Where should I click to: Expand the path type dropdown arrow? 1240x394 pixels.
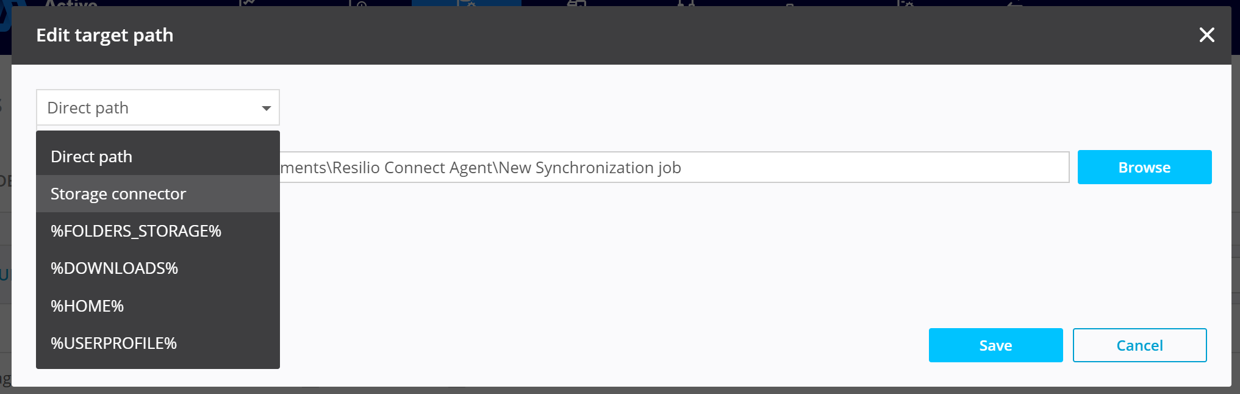coord(266,108)
